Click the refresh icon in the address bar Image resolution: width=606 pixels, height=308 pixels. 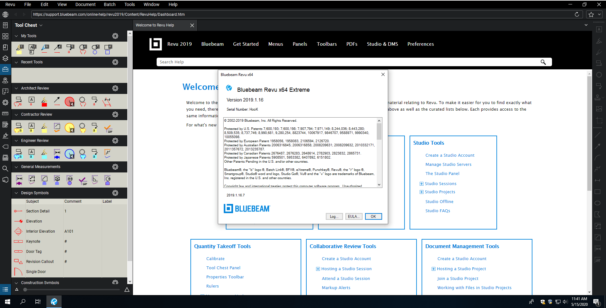coord(577,14)
